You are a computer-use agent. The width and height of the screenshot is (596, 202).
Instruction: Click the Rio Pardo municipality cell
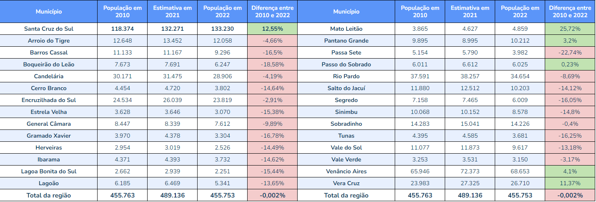coord(346,76)
